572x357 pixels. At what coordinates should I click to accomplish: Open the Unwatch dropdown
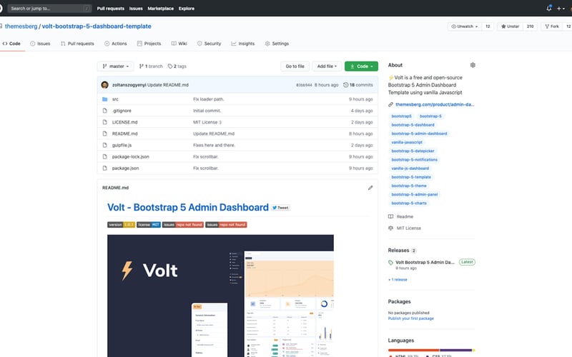(464, 26)
